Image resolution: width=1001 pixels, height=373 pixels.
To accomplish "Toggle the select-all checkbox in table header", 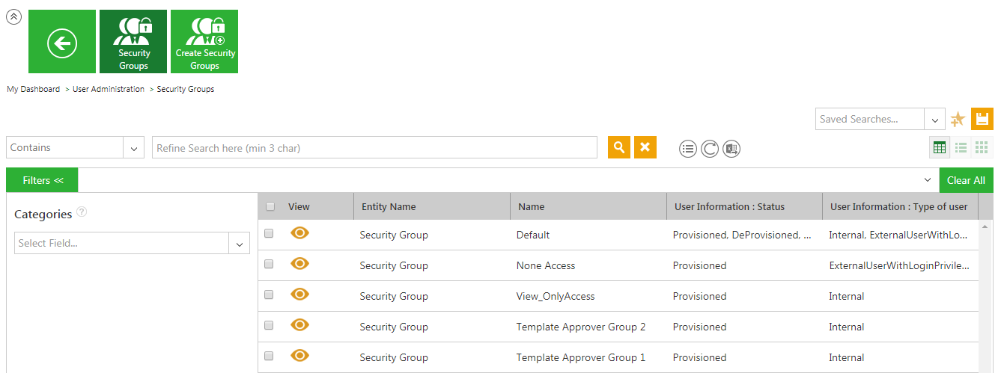I will 270,207.
